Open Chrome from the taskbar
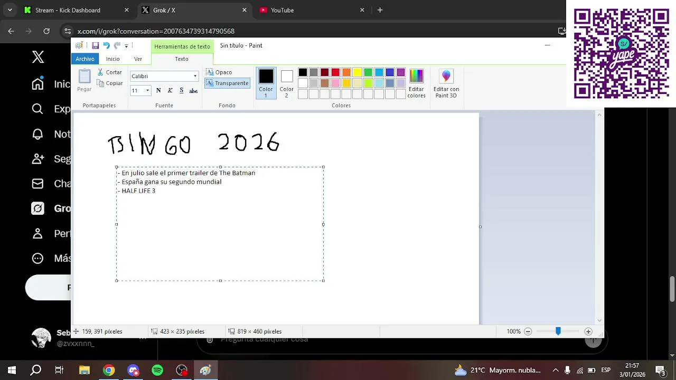 pyautogui.click(x=109, y=370)
